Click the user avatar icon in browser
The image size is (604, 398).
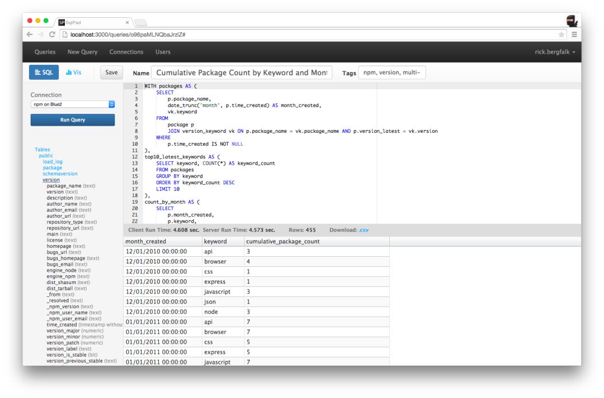(572, 21)
